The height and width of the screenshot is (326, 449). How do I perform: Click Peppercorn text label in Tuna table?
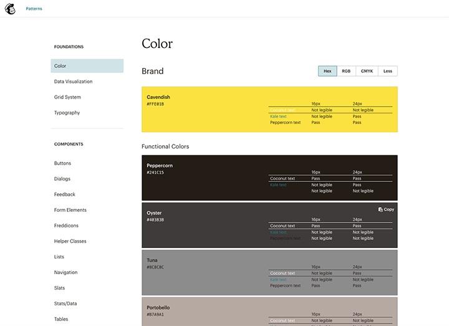point(285,285)
